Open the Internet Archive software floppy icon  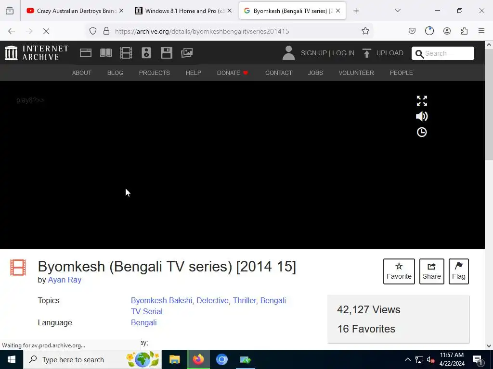pyautogui.click(x=166, y=53)
